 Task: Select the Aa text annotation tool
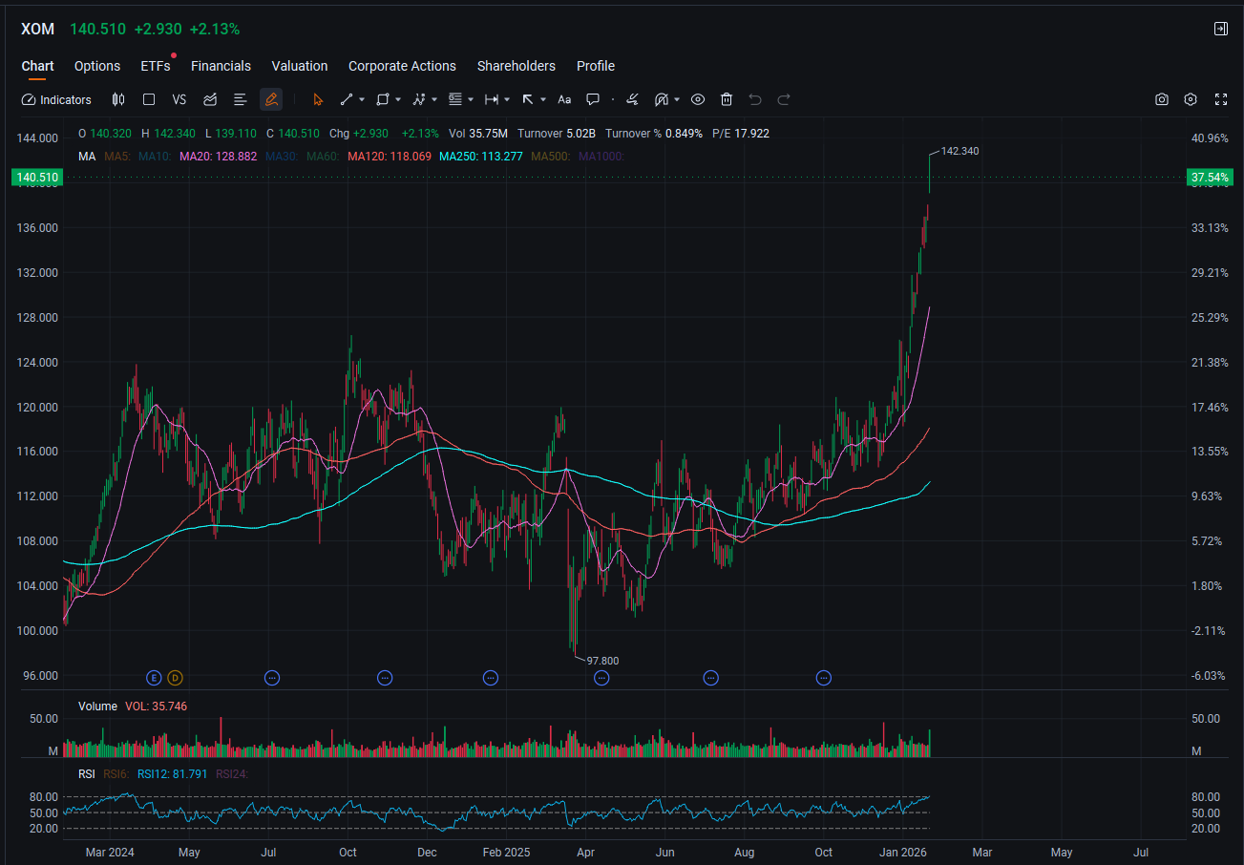[x=564, y=99]
